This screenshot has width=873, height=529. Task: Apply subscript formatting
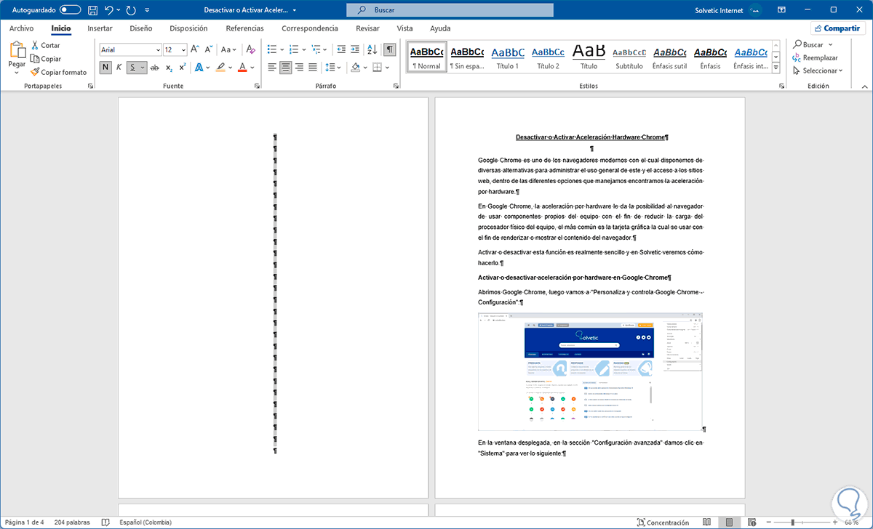point(169,68)
